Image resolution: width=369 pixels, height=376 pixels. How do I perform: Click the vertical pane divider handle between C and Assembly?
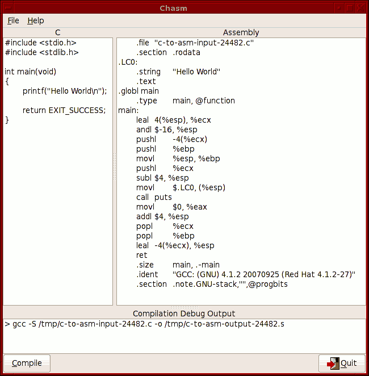(115, 166)
